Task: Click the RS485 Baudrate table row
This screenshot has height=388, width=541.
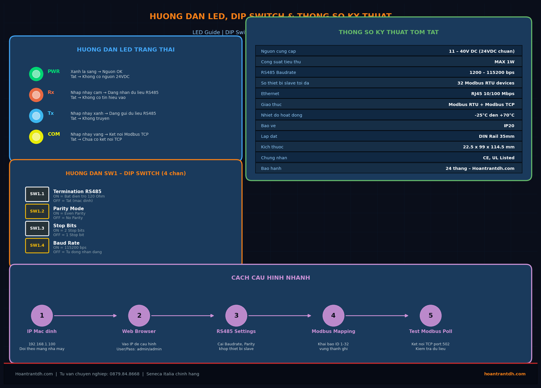Action: pyautogui.click(x=389, y=72)
